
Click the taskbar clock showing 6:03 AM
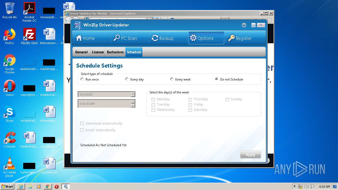click(x=324, y=187)
